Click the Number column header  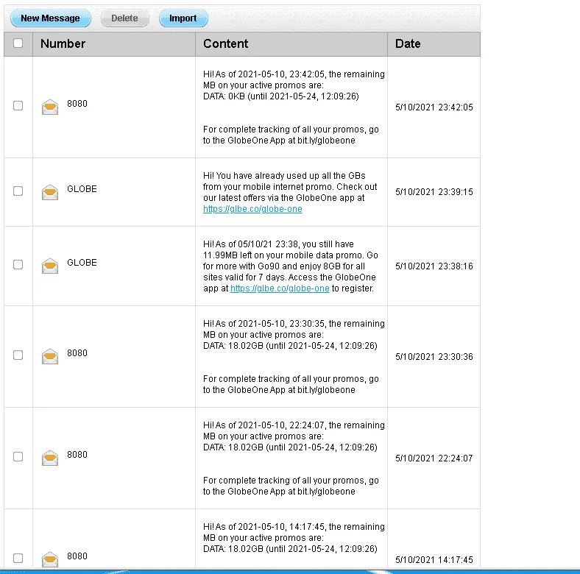tap(114, 44)
